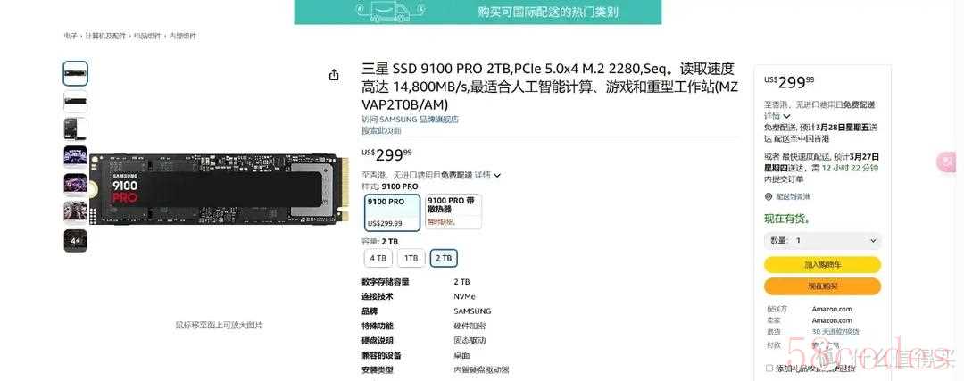Open the 4+ more images thumbnail
The width and height of the screenshot is (964, 381).
(x=75, y=241)
